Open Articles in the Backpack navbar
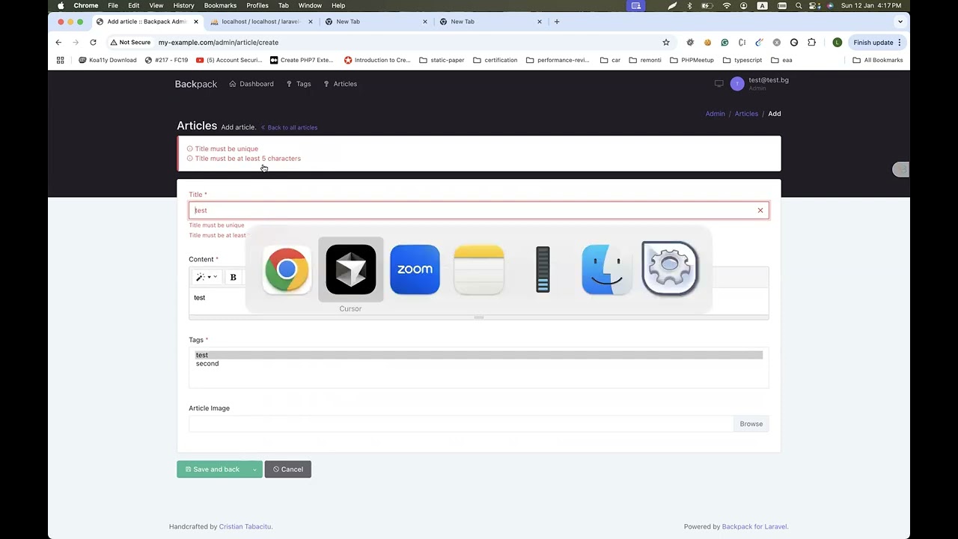Image resolution: width=958 pixels, height=539 pixels. 340,84
